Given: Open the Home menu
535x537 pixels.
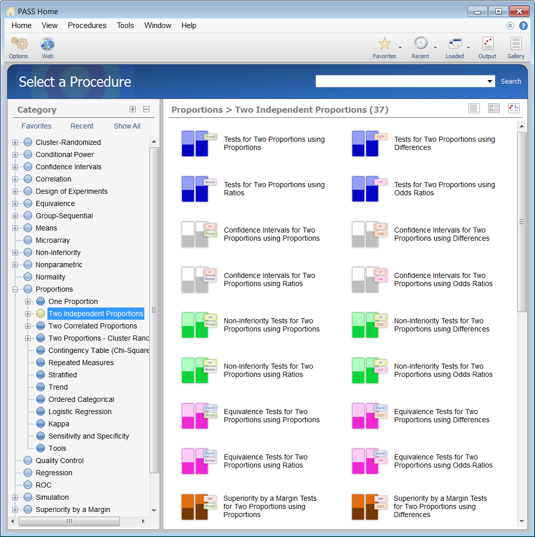Looking at the screenshot, I should [21, 25].
